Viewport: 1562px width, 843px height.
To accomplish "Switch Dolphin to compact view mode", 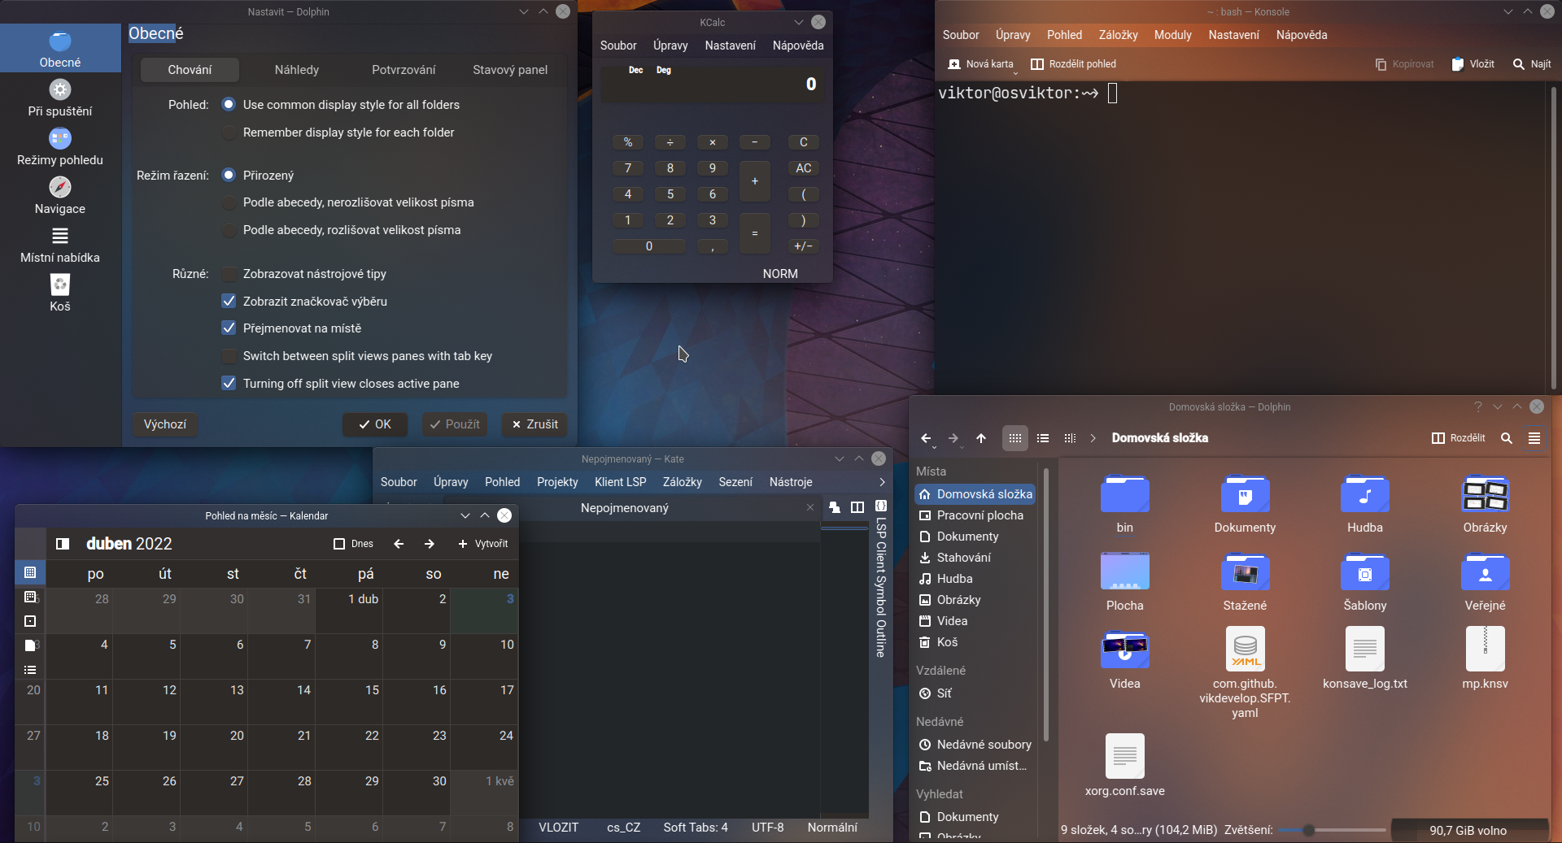I will [1043, 438].
